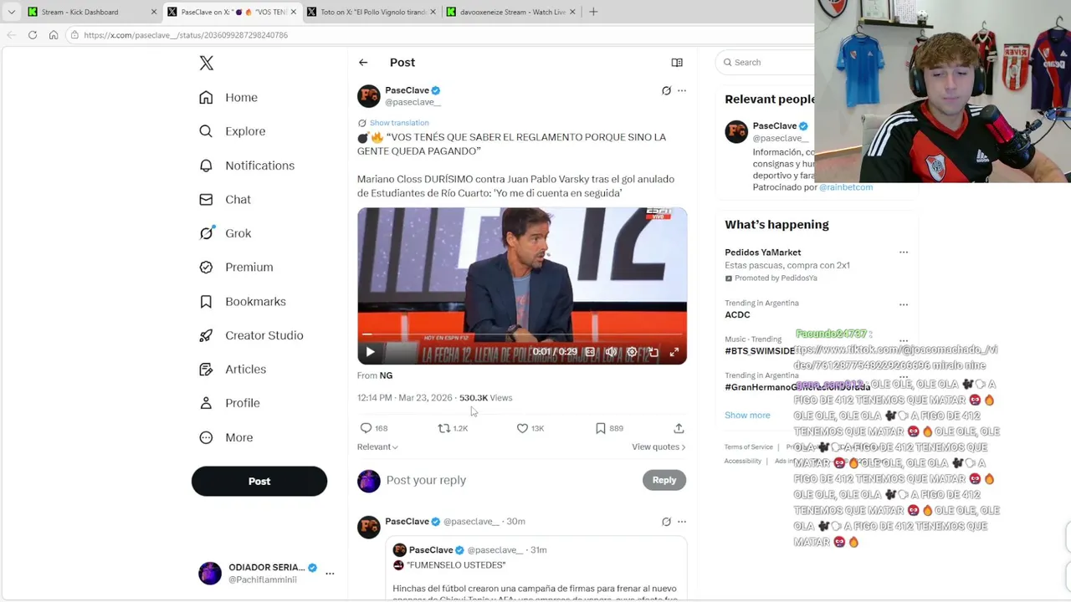This screenshot has width=1071, height=602.
Task: Click the X logo in the sidebar
Action: click(207, 63)
